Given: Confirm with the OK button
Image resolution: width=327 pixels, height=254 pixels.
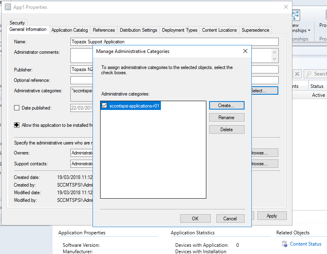Looking at the screenshot, I should pos(195,219).
